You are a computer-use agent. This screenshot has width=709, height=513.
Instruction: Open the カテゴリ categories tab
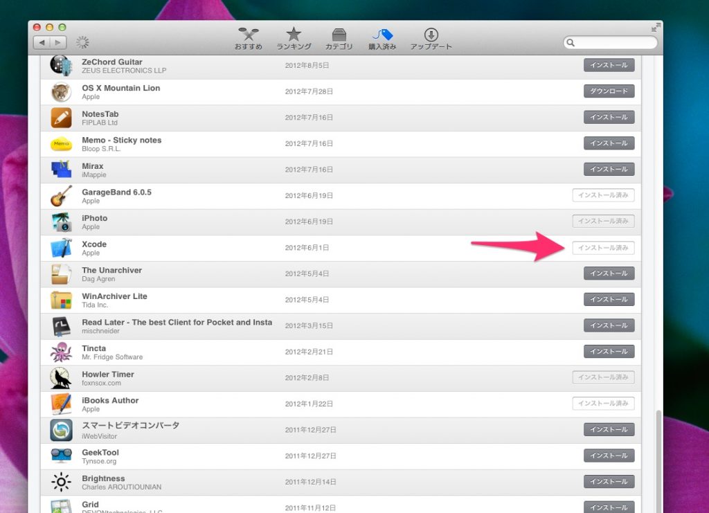[339, 38]
